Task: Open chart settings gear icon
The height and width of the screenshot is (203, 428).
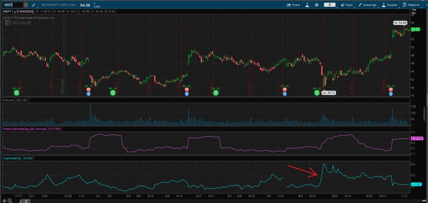Action: click(317, 5)
